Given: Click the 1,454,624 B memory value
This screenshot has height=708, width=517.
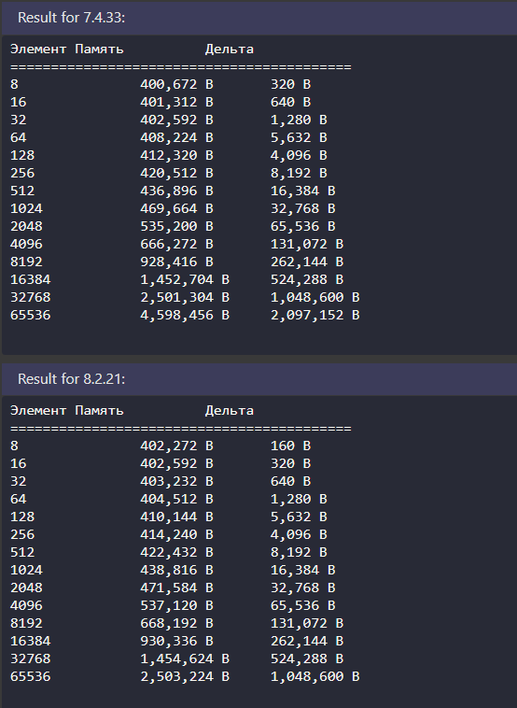Looking at the screenshot, I should pyautogui.click(x=185, y=658).
